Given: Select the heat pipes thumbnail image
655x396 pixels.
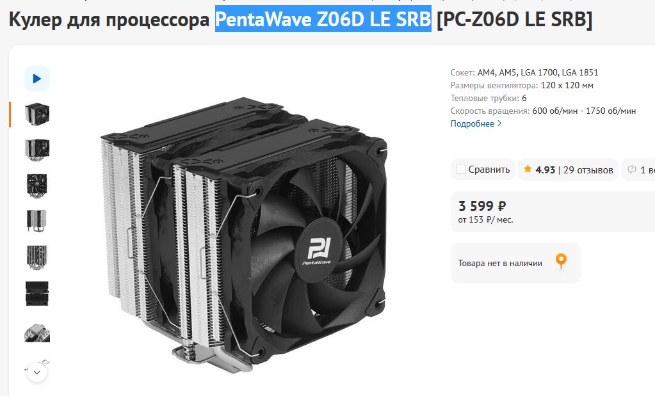Looking at the screenshot, I should click(x=36, y=257).
